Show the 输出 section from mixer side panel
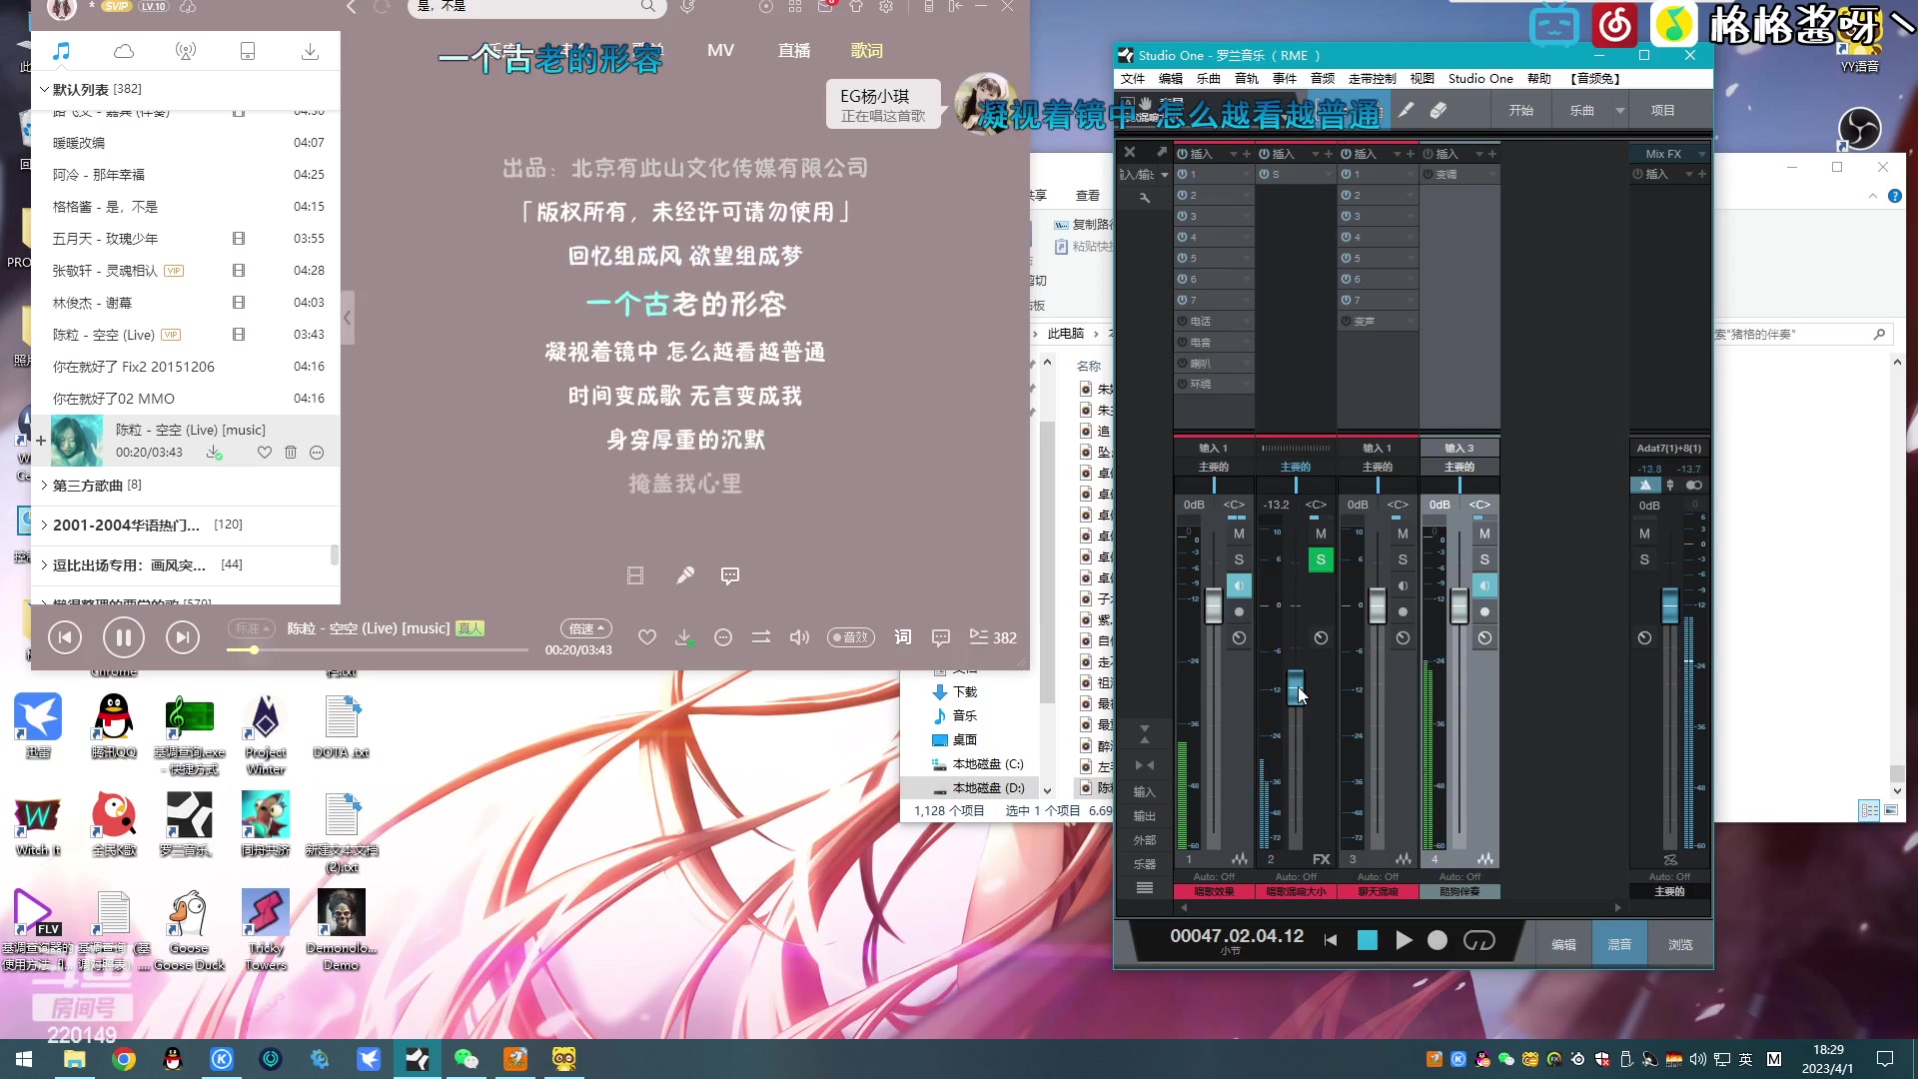The height and width of the screenshot is (1079, 1918). [1144, 816]
